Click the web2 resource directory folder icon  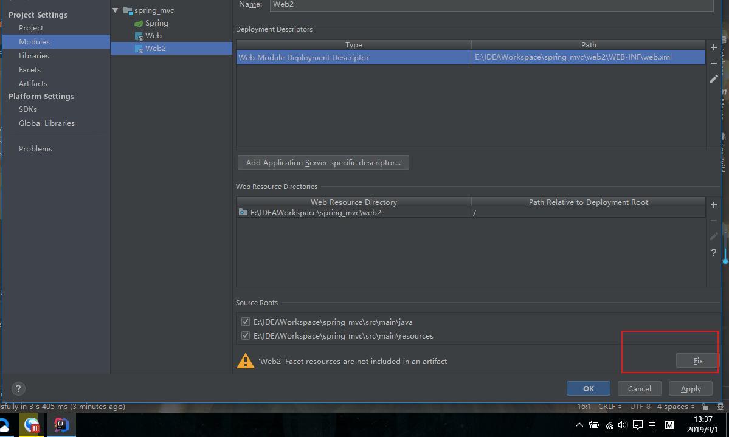[x=243, y=213]
